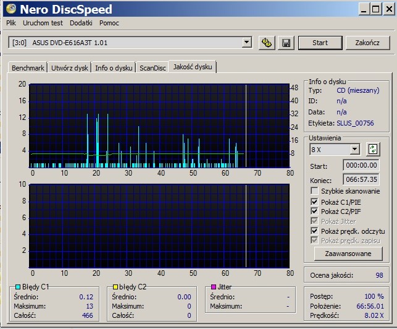Viewport: 397px width, 329px height.
Task: Switch to the Info o dysku tab
Action: pyautogui.click(x=114, y=68)
